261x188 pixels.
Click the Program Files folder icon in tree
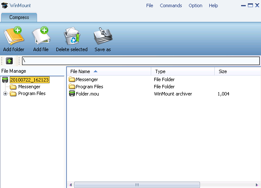[13, 94]
